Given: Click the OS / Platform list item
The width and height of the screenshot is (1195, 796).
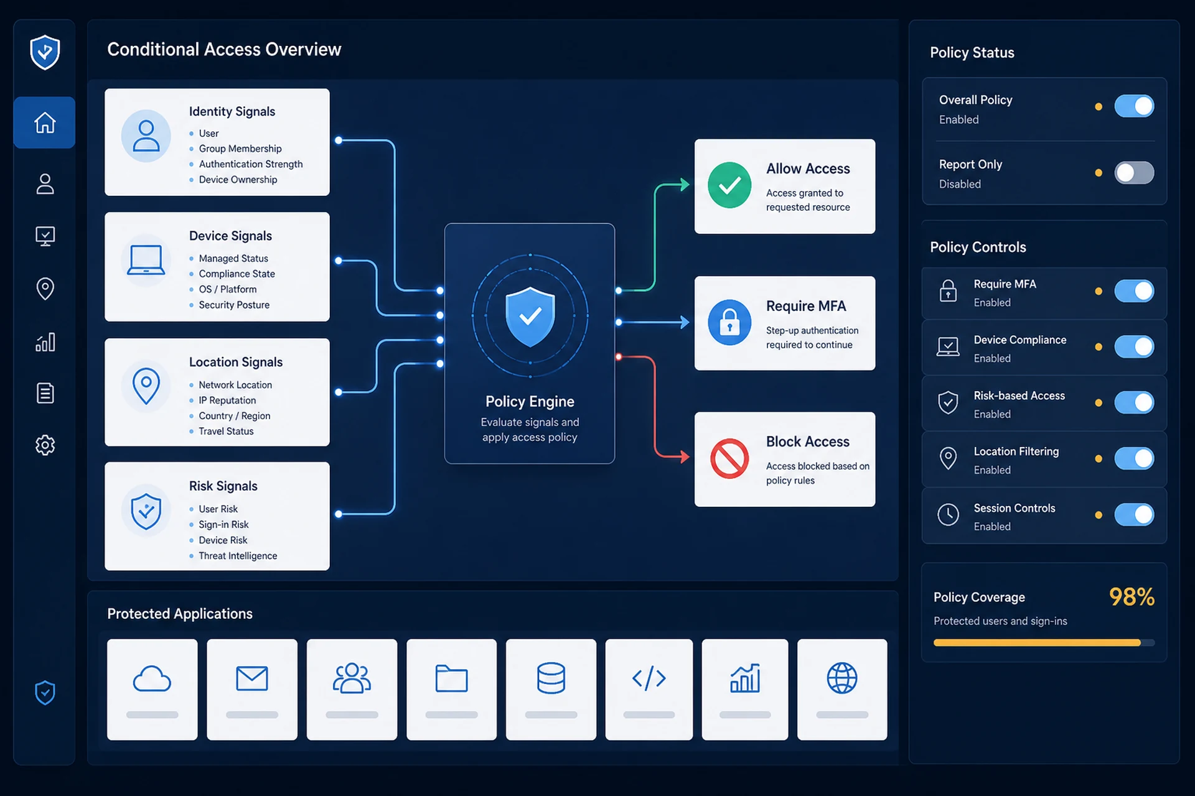Looking at the screenshot, I should [228, 289].
